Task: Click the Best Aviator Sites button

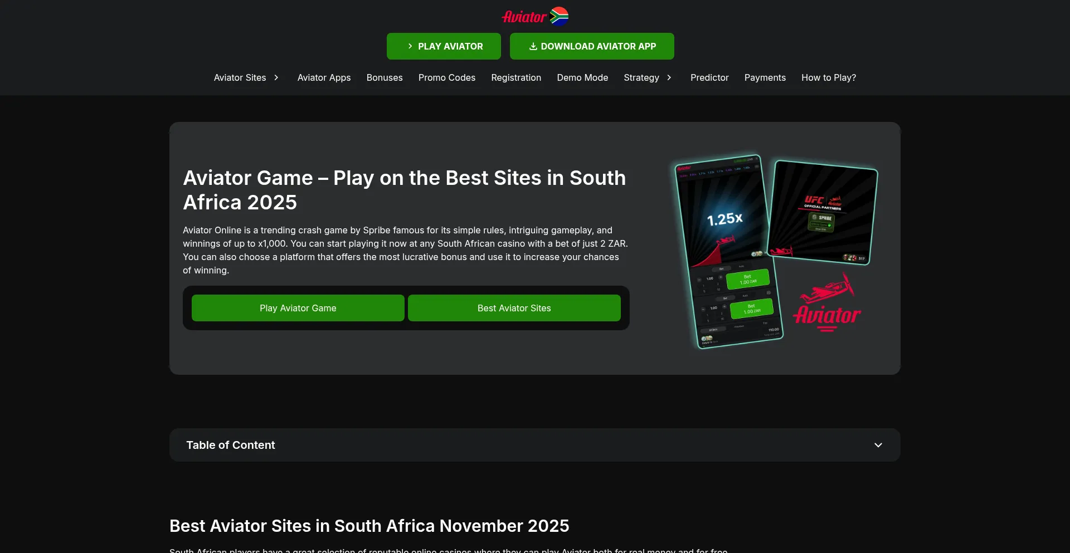Action: tap(514, 308)
